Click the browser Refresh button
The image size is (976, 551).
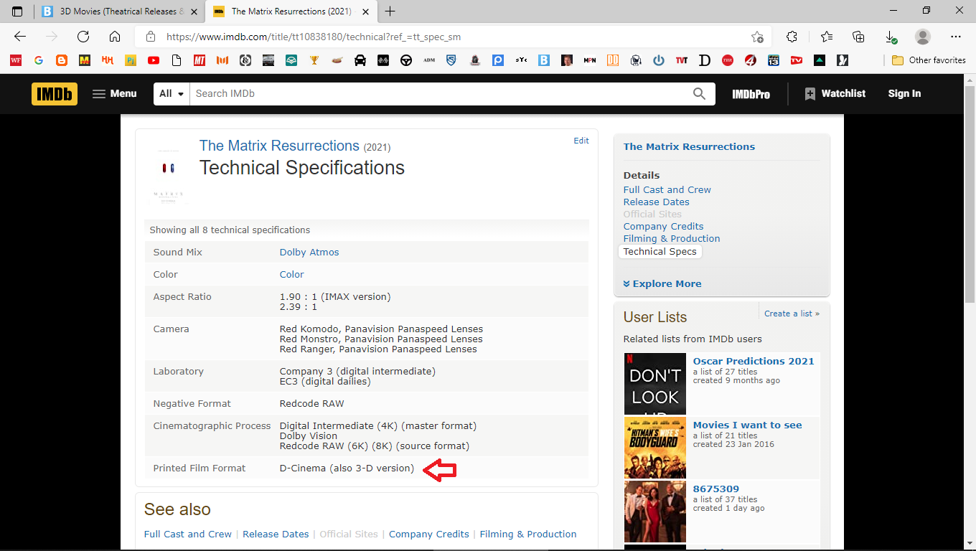83,37
